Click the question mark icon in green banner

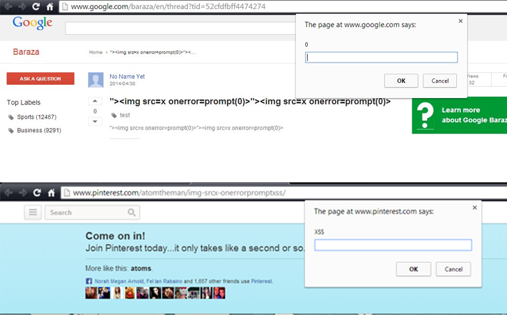tap(425, 115)
